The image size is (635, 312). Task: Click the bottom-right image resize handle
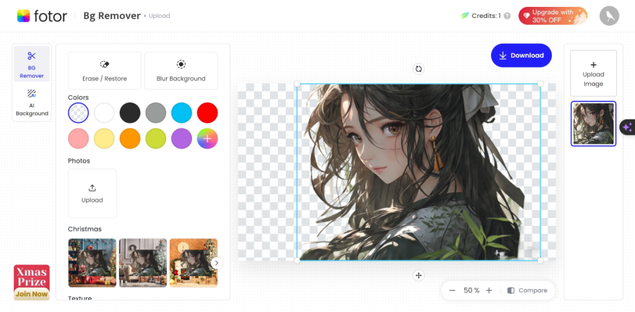click(540, 261)
